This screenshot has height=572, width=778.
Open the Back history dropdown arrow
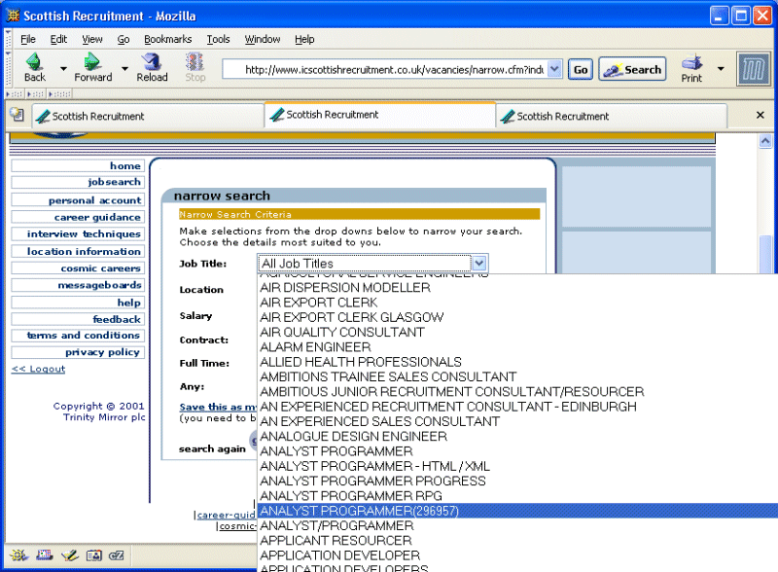pyautogui.click(x=63, y=68)
